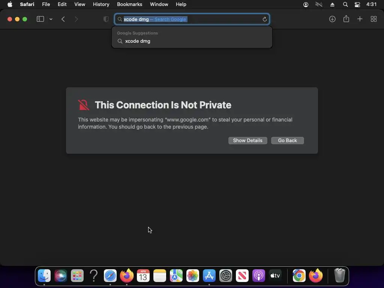The image size is (384, 288).
Task: Open Firefox next to Safari in Dock
Action: 127,276
